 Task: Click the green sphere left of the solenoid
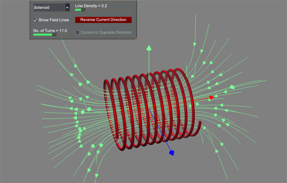(89, 109)
